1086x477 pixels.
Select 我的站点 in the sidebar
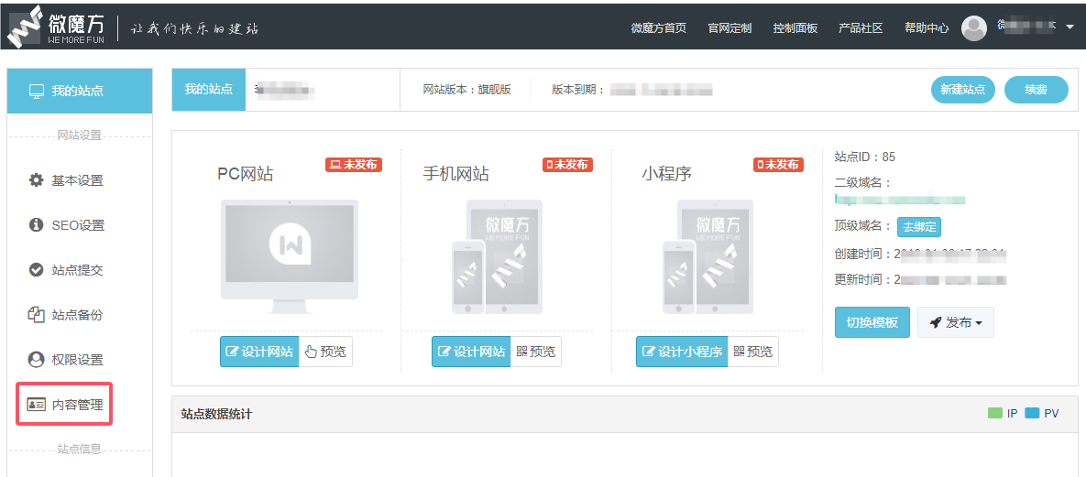click(80, 91)
